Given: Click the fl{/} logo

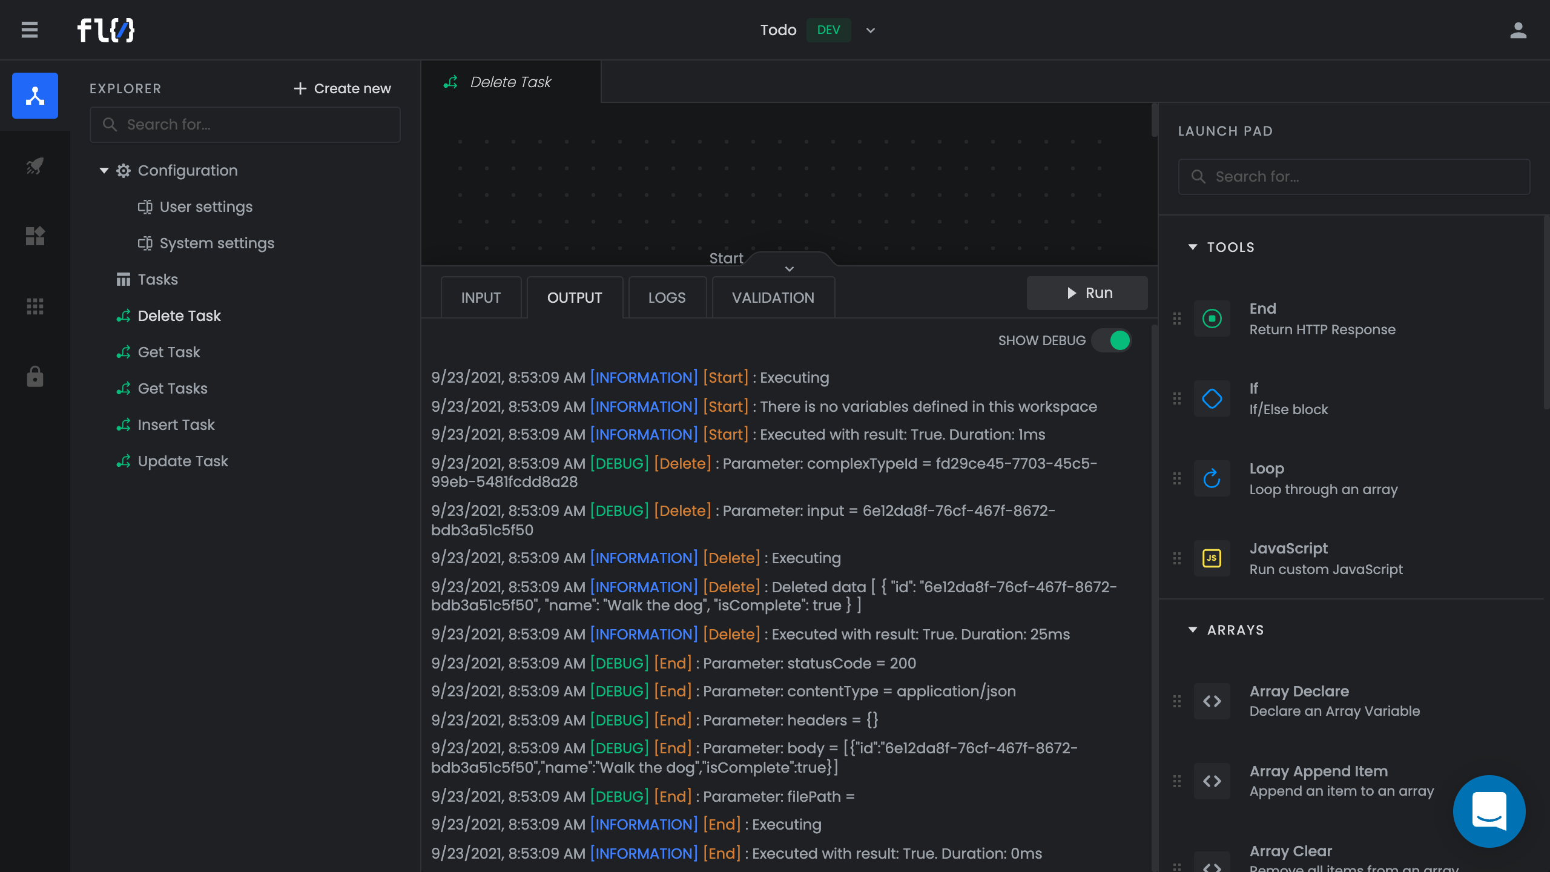Looking at the screenshot, I should point(106,30).
